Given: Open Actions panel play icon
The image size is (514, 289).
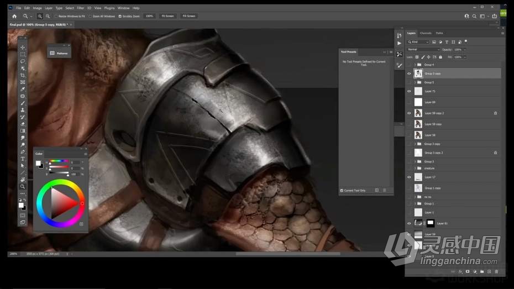Looking at the screenshot, I should 399,43.
